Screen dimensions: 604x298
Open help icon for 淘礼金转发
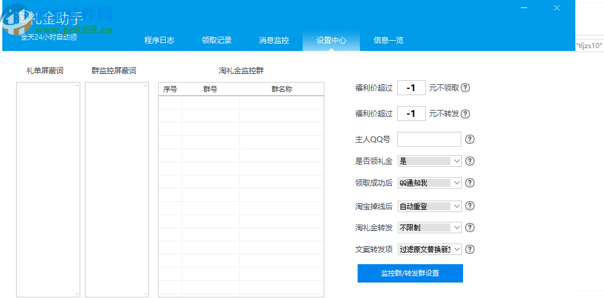pyautogui.click(x=469, y=228)
